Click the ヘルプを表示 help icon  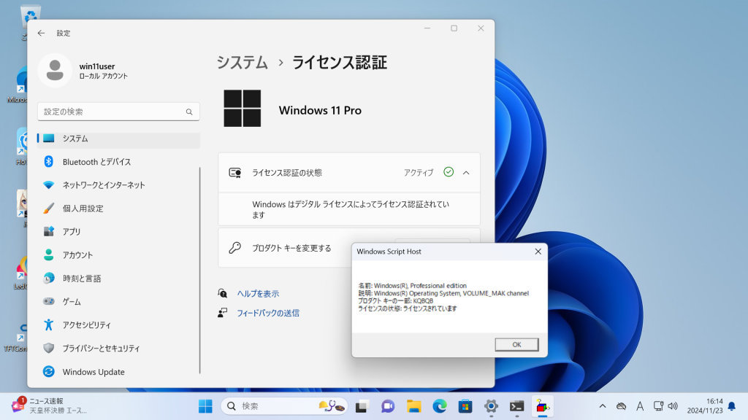tap(222, 293)
